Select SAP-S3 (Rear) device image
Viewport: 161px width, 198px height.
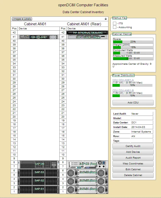pyautogui.click(x=87, y=173)
